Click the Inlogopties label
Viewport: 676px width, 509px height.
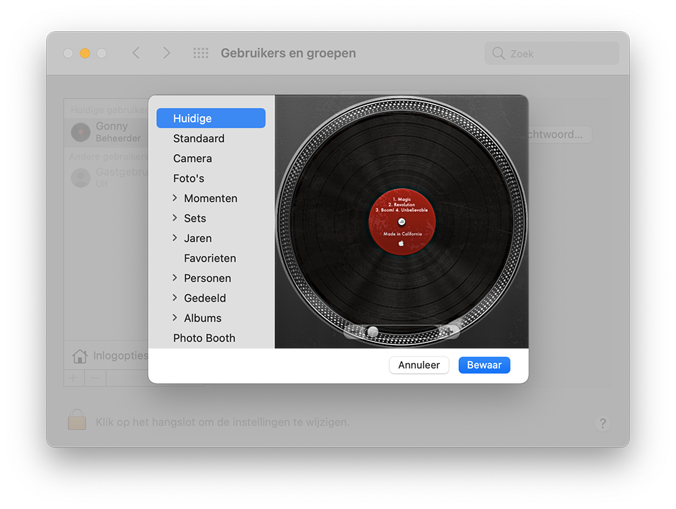(121, 356)
